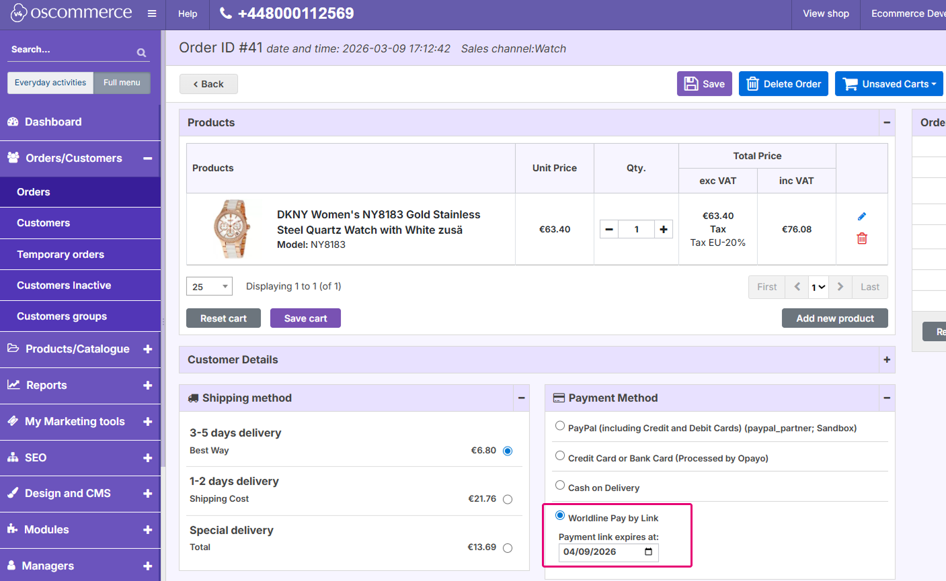The image size is (946, 581).
Task: Switch to the Full menu tab
Action: [x=122, y=83]
